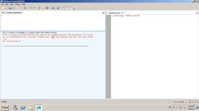Create a new script with the New icon
The image size is (199, 111).
(3, 8)
